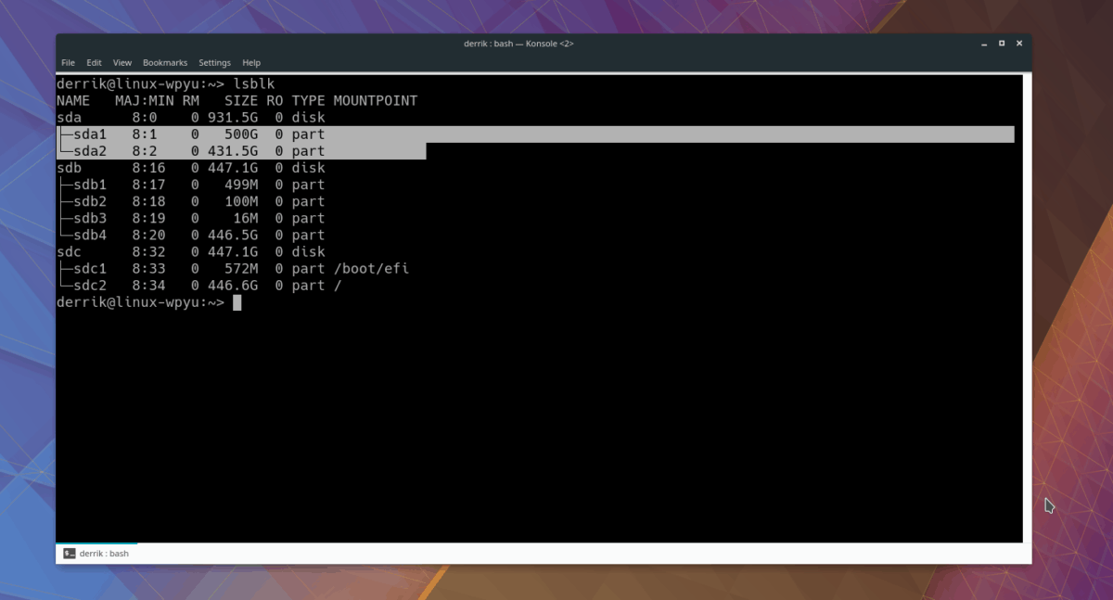Minimize the Konsole window

(x=983, y=44)
